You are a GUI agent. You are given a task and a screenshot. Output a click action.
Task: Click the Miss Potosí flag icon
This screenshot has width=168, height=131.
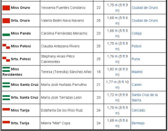[6, 46]
